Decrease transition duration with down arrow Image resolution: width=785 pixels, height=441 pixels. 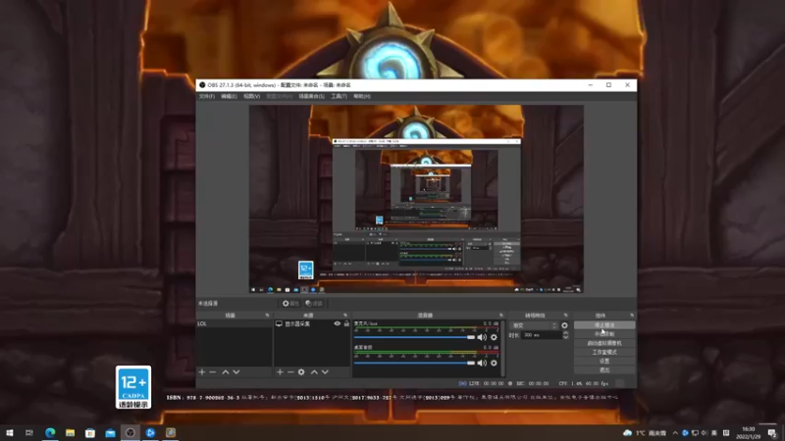566,337
